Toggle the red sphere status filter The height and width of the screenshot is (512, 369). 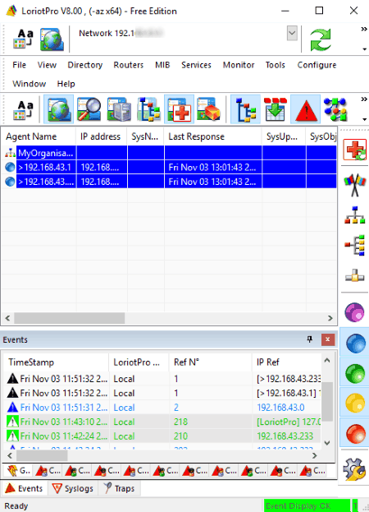355,433
